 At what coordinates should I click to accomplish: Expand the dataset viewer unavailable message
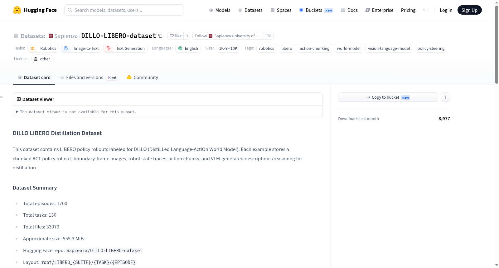click(x=76, y=112)
